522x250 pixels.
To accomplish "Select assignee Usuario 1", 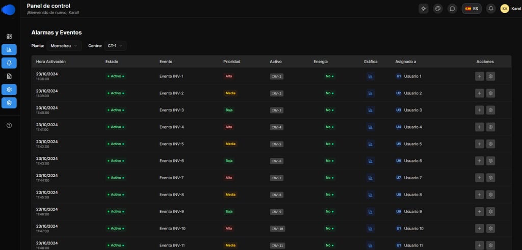I will tap(408, 76).
